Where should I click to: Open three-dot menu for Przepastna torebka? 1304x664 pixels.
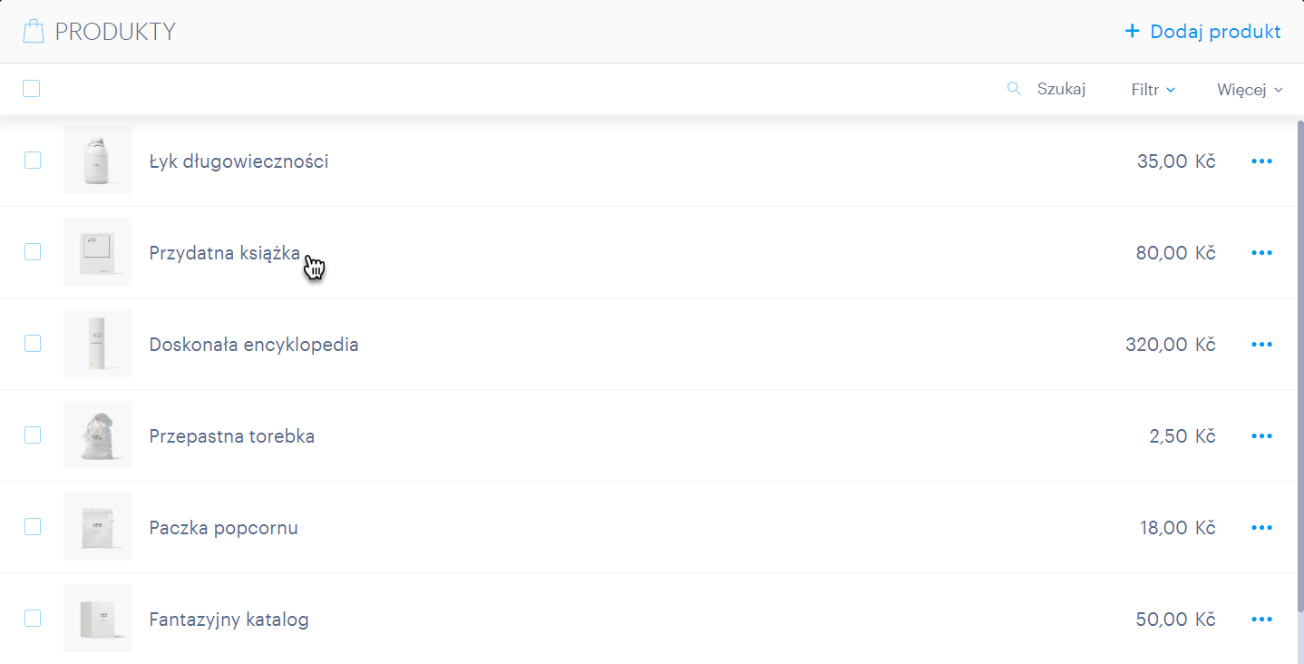[1261, 436]
